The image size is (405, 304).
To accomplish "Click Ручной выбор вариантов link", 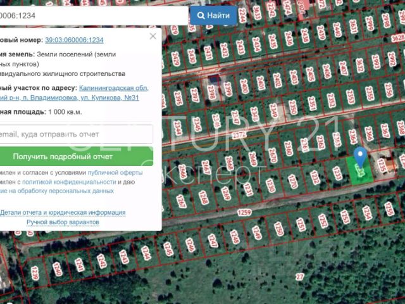I will [x=63, y=222].
